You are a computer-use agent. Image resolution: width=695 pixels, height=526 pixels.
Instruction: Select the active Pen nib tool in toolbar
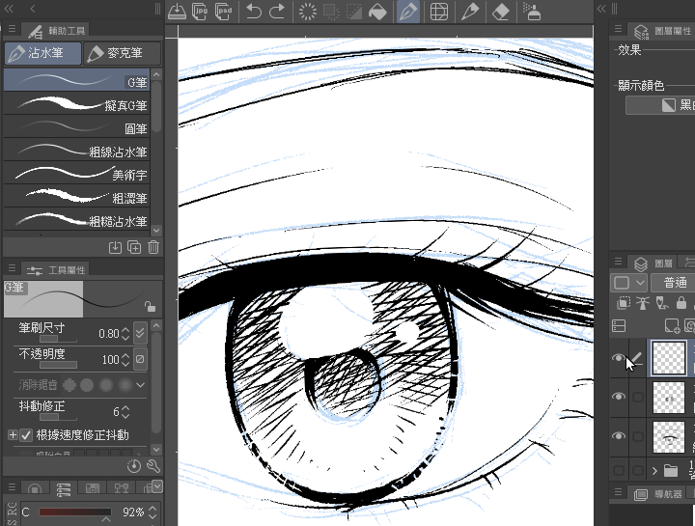(x=408, y=12)
